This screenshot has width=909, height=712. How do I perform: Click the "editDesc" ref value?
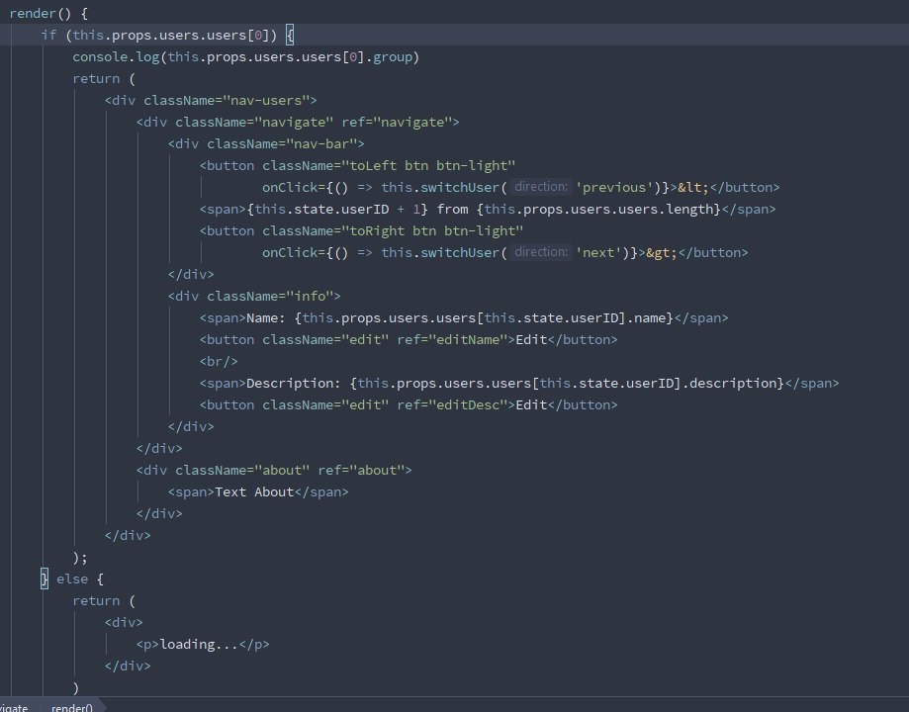coord(469,404)
